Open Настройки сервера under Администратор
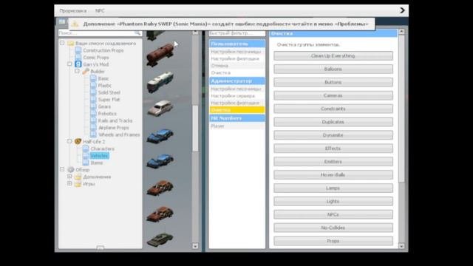Viewport: 473px width, 266px height. coord(237,95)
